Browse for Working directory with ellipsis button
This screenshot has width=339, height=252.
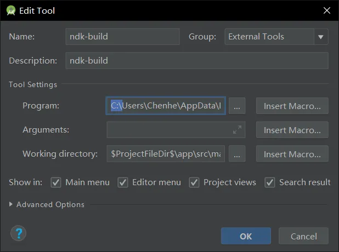tap(236, 154)
